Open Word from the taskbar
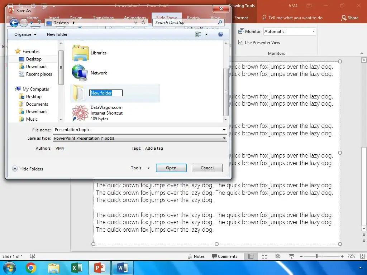Viewport: 367px width, 275px height. coord(123,268)
